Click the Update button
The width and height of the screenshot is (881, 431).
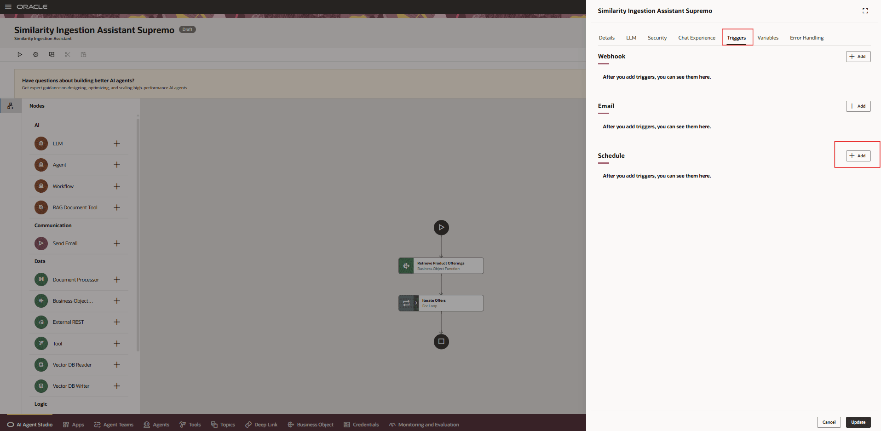(x=858, y=422)
